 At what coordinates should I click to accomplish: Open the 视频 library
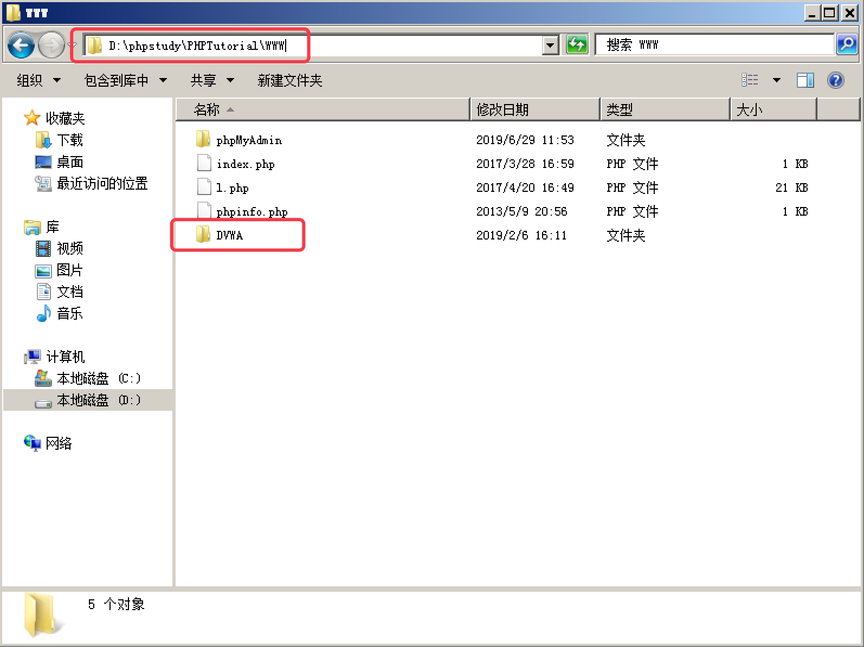[70, 248]
